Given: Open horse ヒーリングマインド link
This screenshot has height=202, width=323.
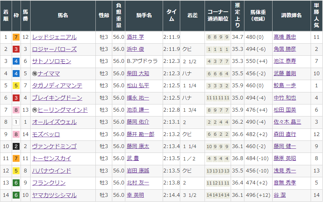Looking at the screenshot, I should (63, 110).
